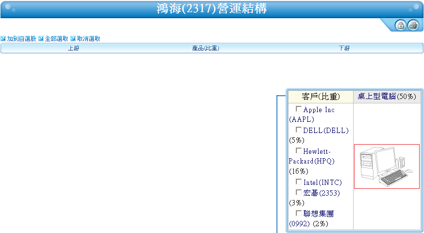
Task: Click arrow icon beside 全部選取
Action: coord(41,39)
